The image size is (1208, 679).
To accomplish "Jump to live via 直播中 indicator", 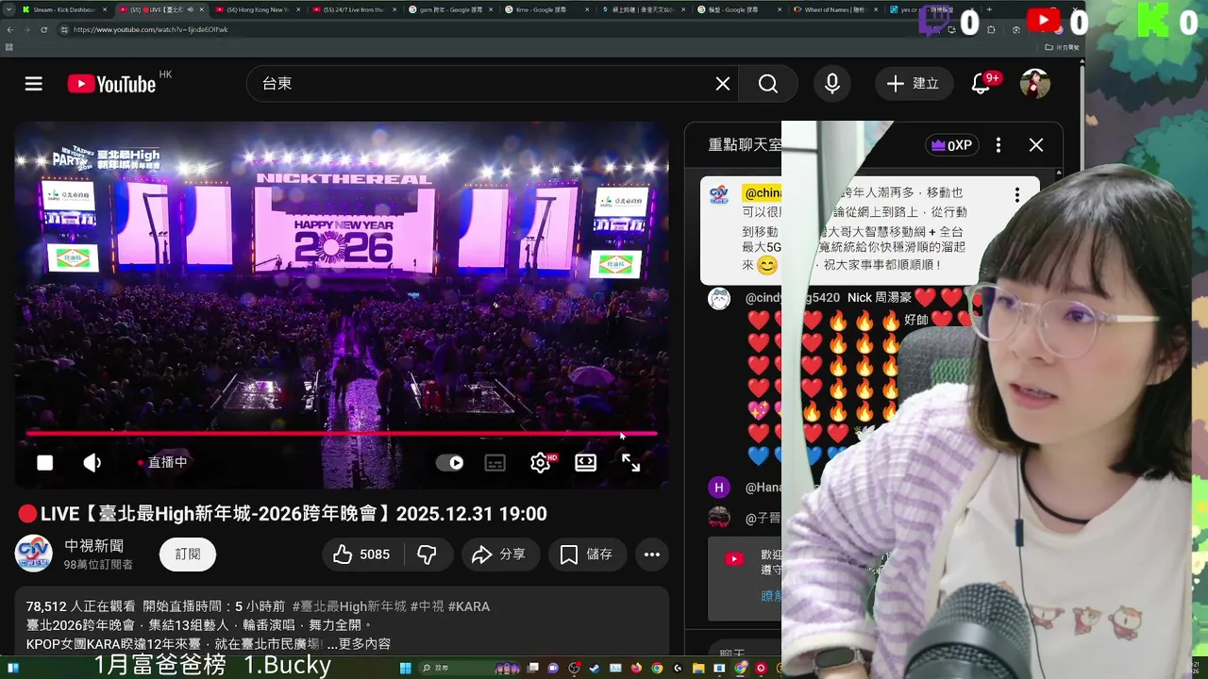I will [162, 462].
